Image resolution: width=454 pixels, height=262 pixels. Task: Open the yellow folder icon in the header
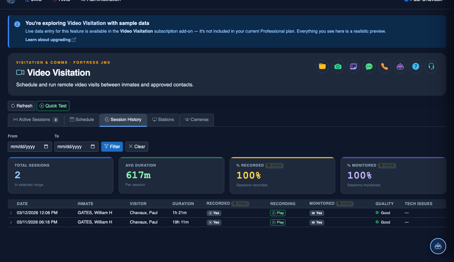coord(322,67)
